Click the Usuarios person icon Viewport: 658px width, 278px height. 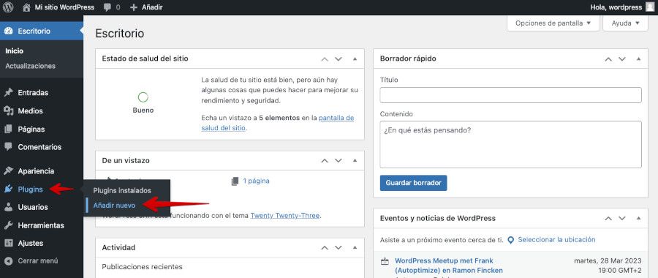coord(8,207)
